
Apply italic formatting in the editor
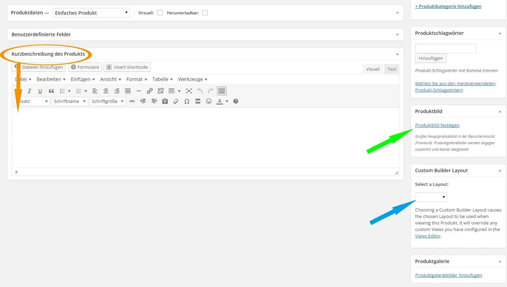point(29,91)
